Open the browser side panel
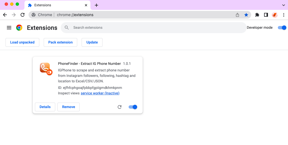Viewport: 288px width, 145px height. click(x=266, y=15)
